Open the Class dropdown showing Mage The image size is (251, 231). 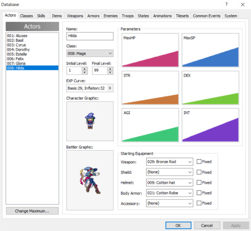click(x=90, y=53)
